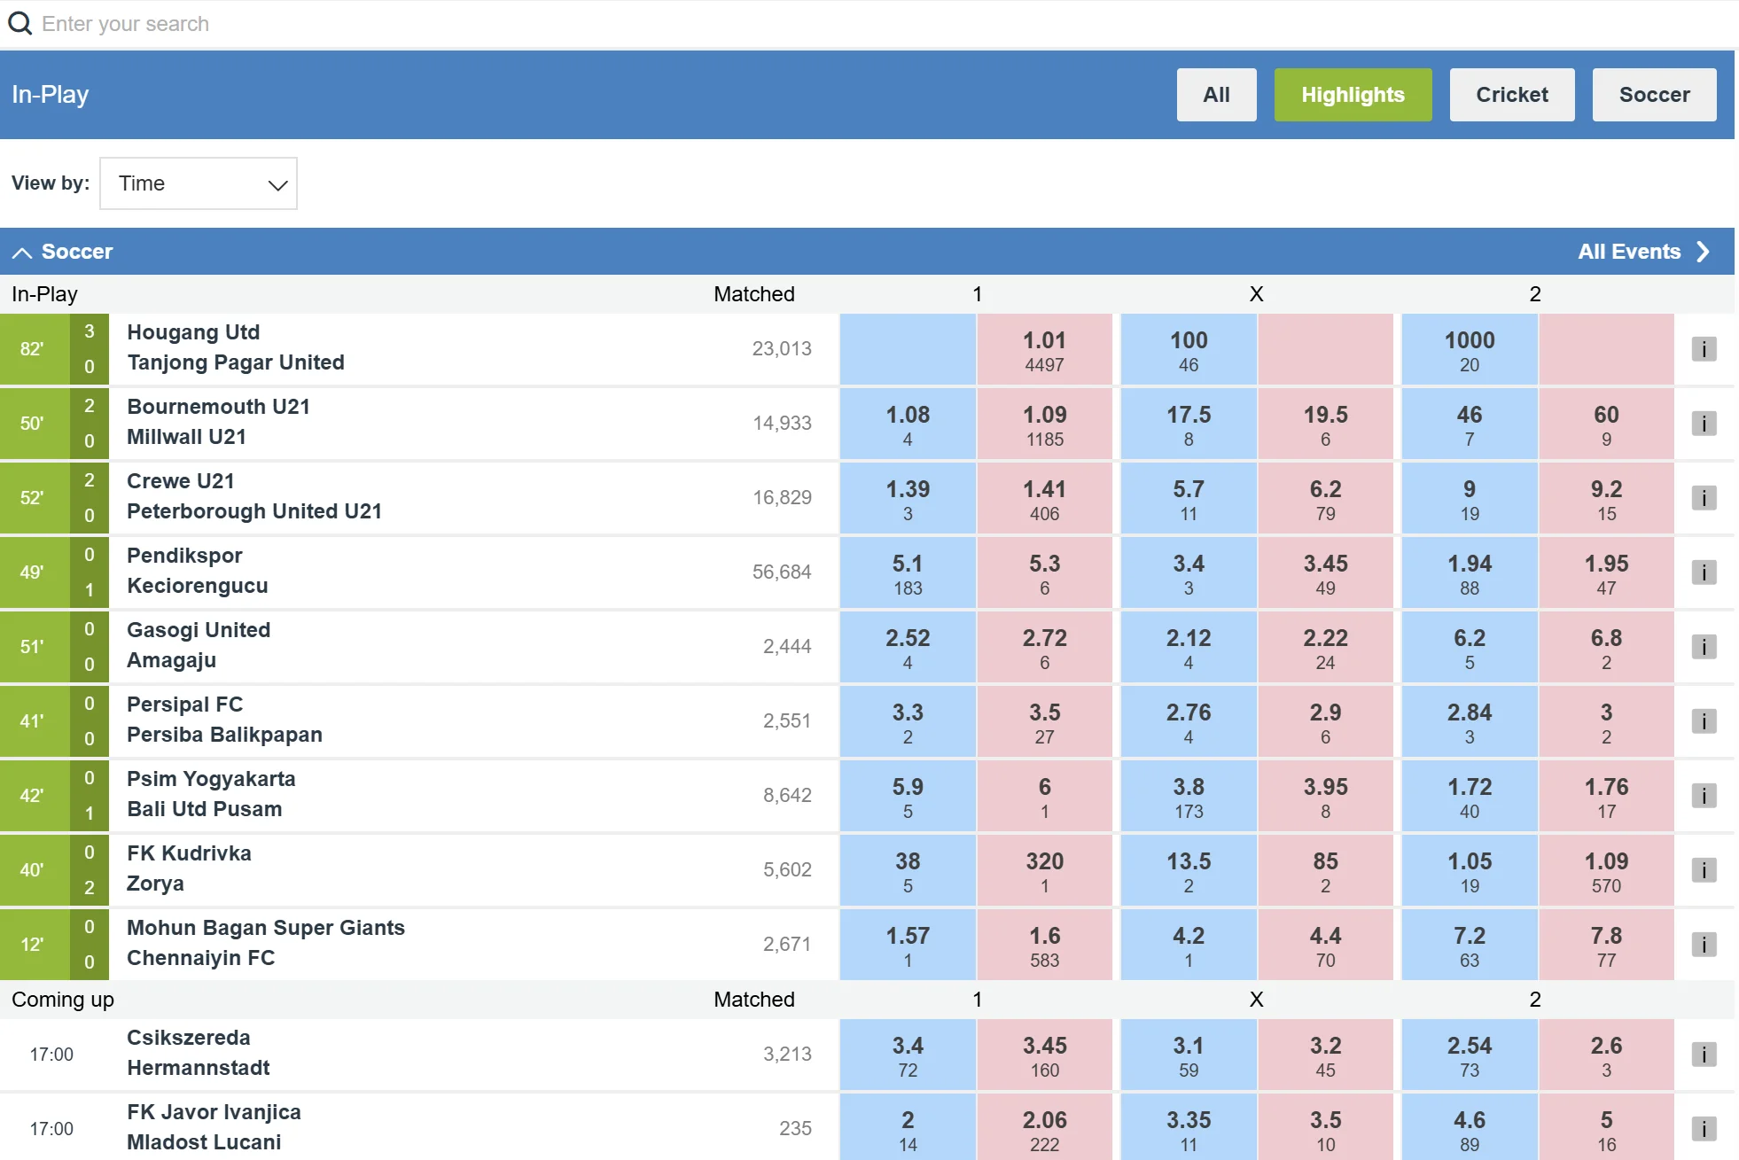The height and width of the screenshot is (1160, 1739).
Task: Lay Hermannstadt at 2.6
Action: pyautogui.click(x=1606, y=1055)
